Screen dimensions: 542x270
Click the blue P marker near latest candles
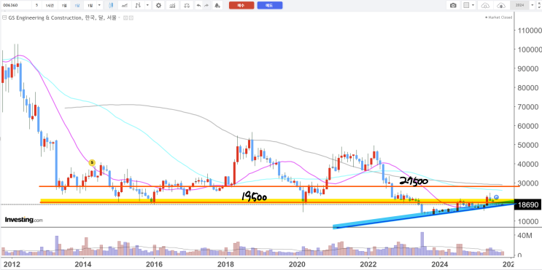click(x=496, y=197)
